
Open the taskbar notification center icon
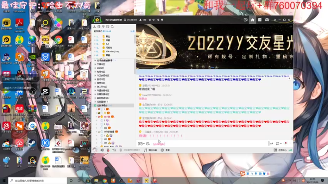(323, 180)
